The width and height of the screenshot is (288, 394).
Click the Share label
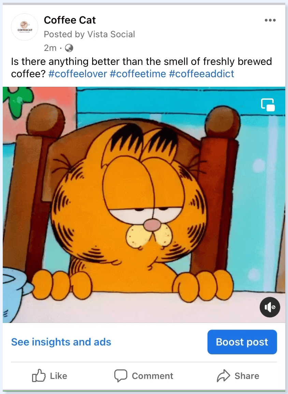[x=247, y=376]
